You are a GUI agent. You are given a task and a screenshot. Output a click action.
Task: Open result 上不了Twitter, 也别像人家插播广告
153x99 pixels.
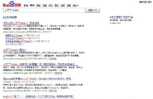tap(40, 64)
